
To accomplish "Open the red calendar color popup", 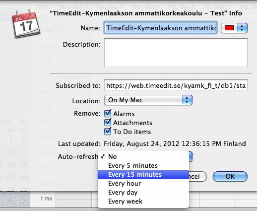I will point(234,28).
